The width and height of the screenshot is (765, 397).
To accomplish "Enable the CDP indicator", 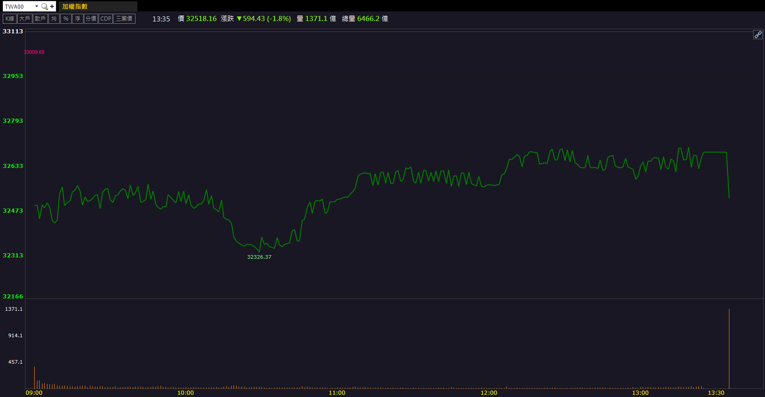I will tap(106, 19).
